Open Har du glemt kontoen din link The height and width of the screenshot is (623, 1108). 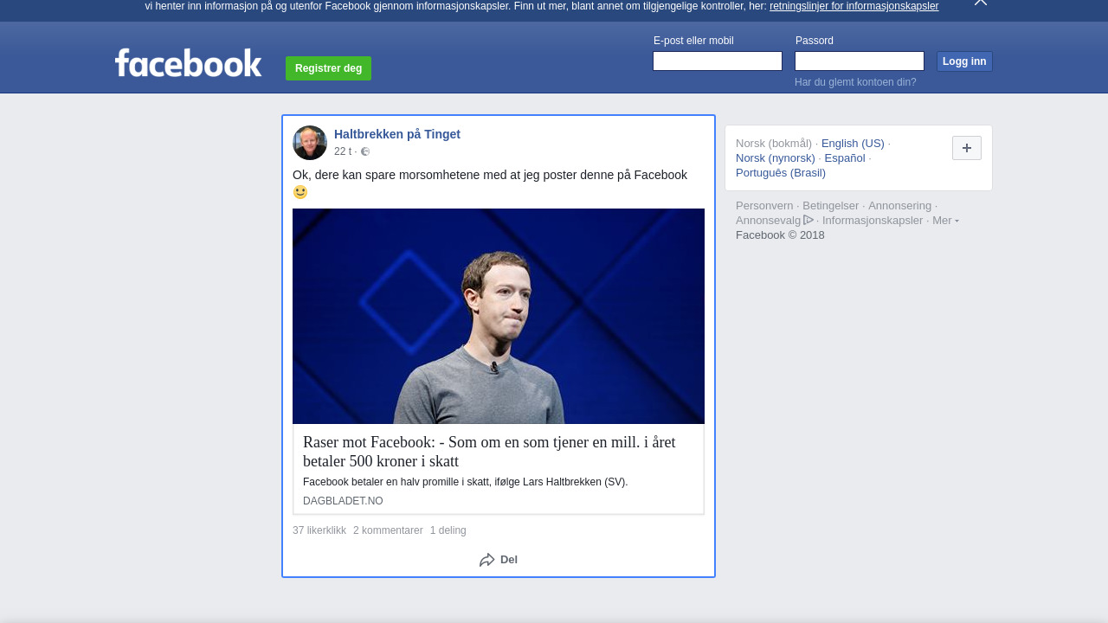(x=855, y=82)
